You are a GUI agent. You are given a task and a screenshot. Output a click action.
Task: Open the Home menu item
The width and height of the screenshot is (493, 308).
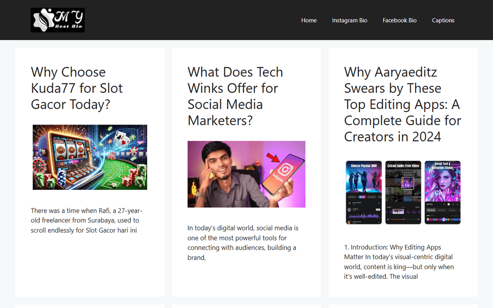(309, 21)
